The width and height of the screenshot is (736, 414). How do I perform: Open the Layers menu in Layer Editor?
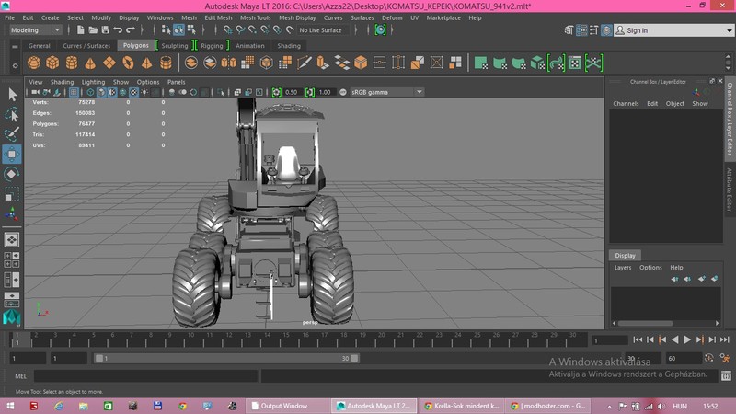623,267
